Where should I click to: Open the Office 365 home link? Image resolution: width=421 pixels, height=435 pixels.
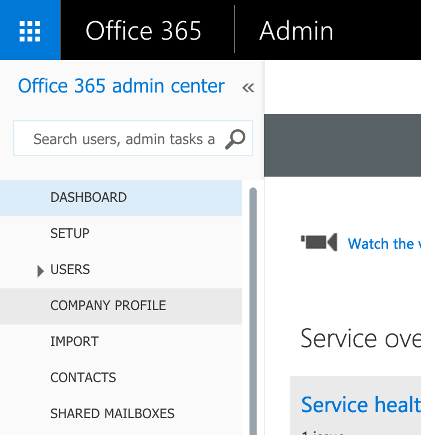[143, 31]
